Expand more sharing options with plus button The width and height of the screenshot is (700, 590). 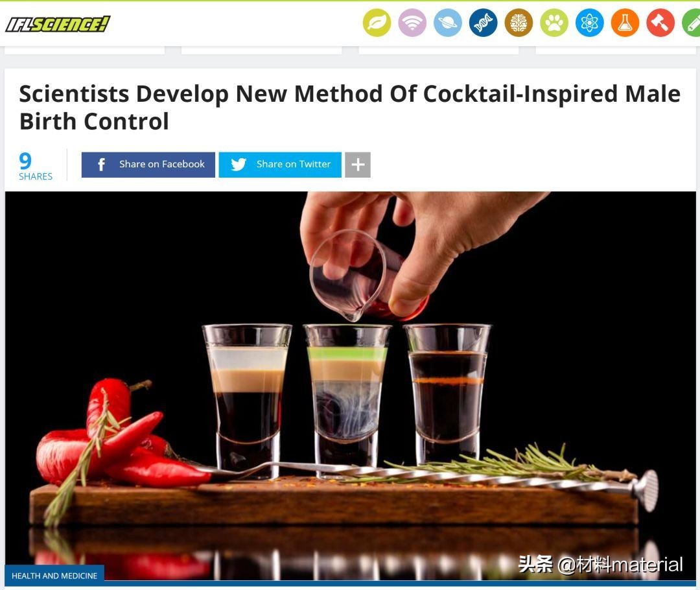click(358, 165)
